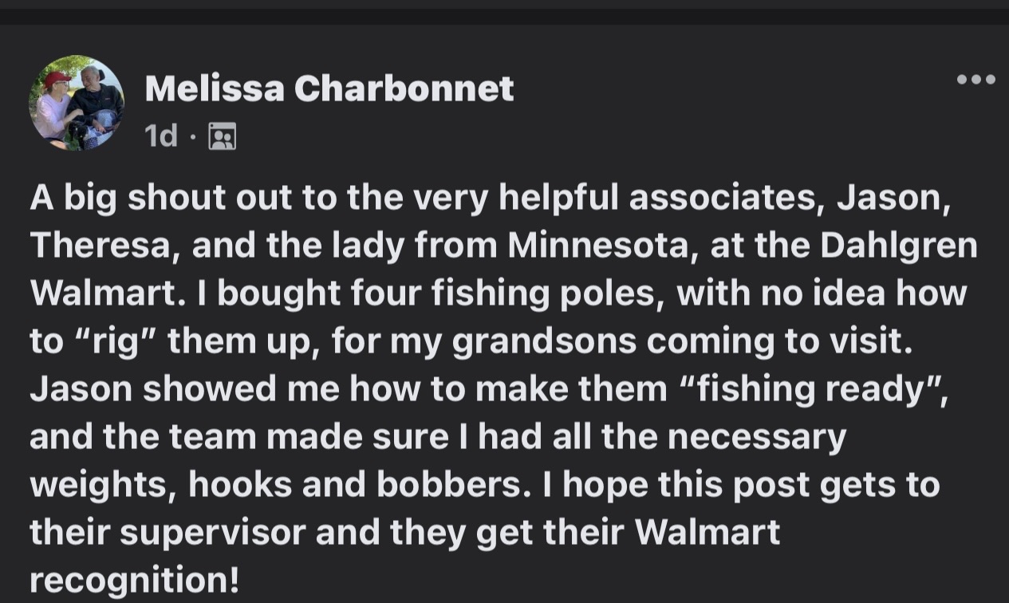The height and width of the screenshot is (603, 1009).
Task: Click the first line starting "A big shout out"
Action: (490, 199)
